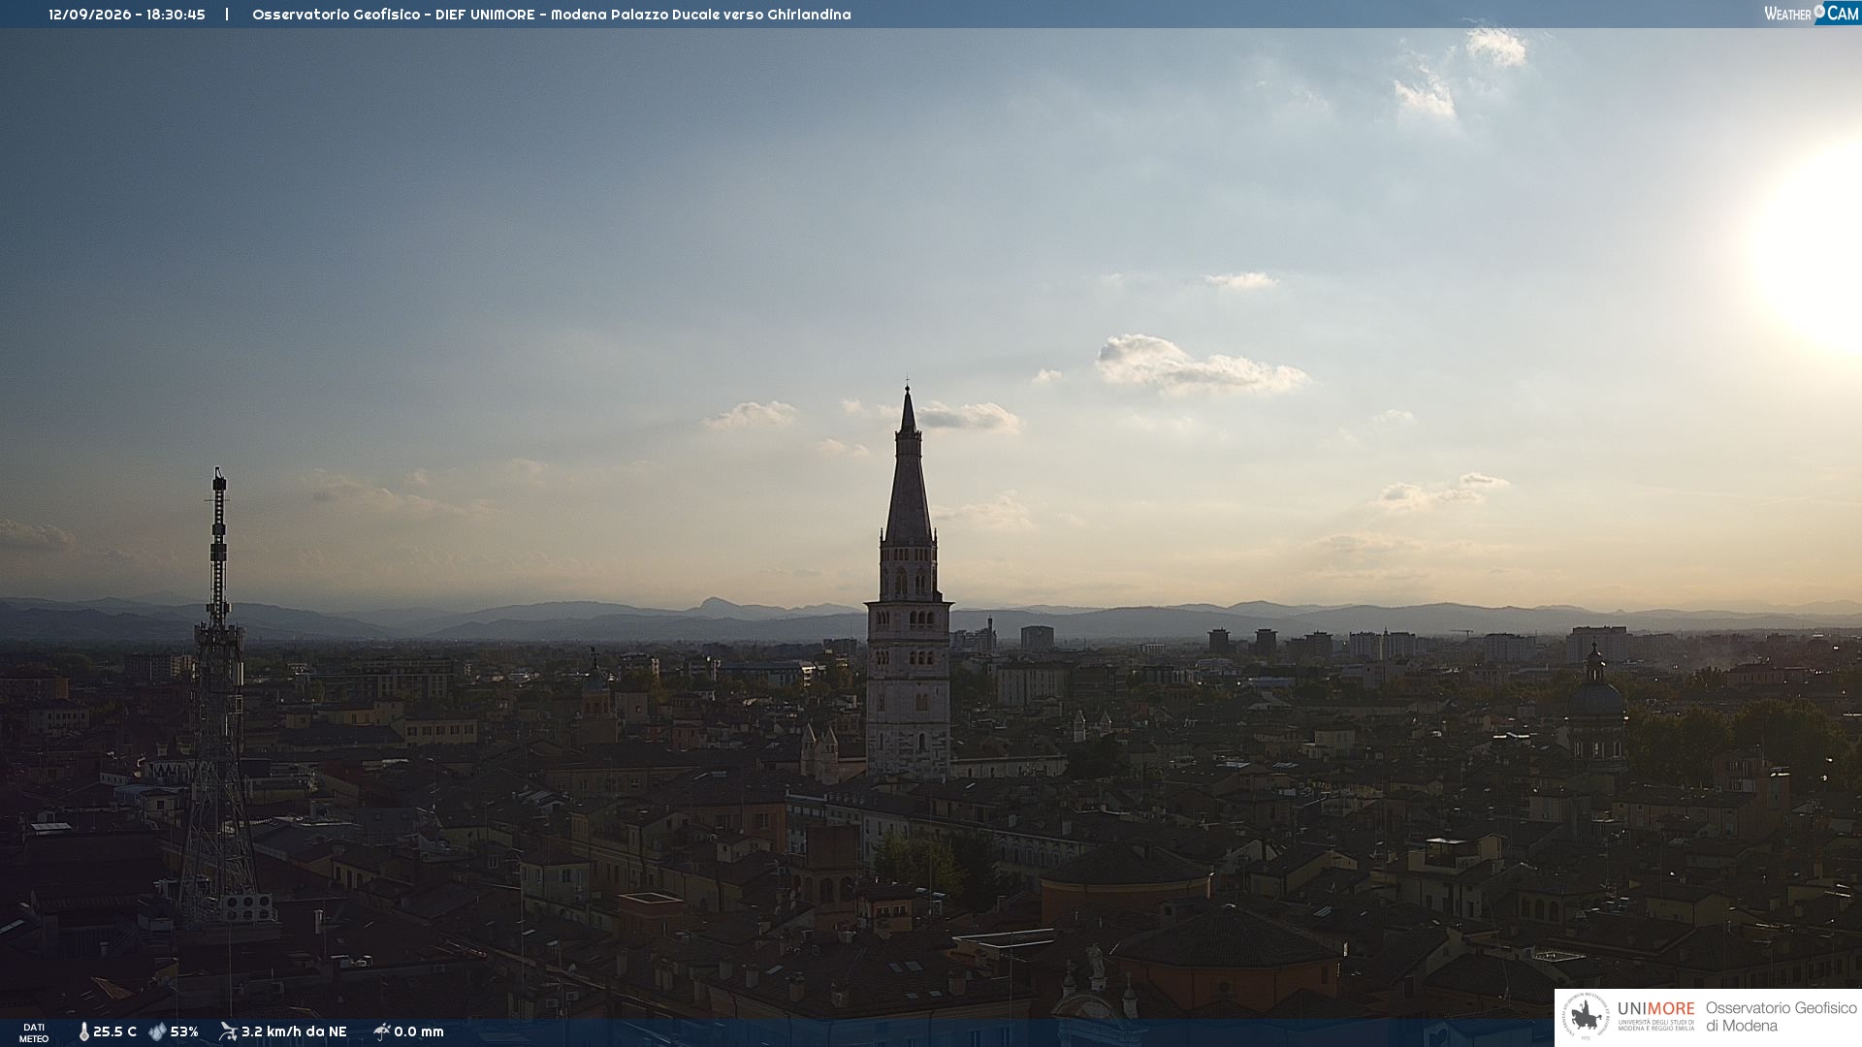Click the 3.2 km/h da NE wind reading
1862x1047 pixels.
[294, 1031]
